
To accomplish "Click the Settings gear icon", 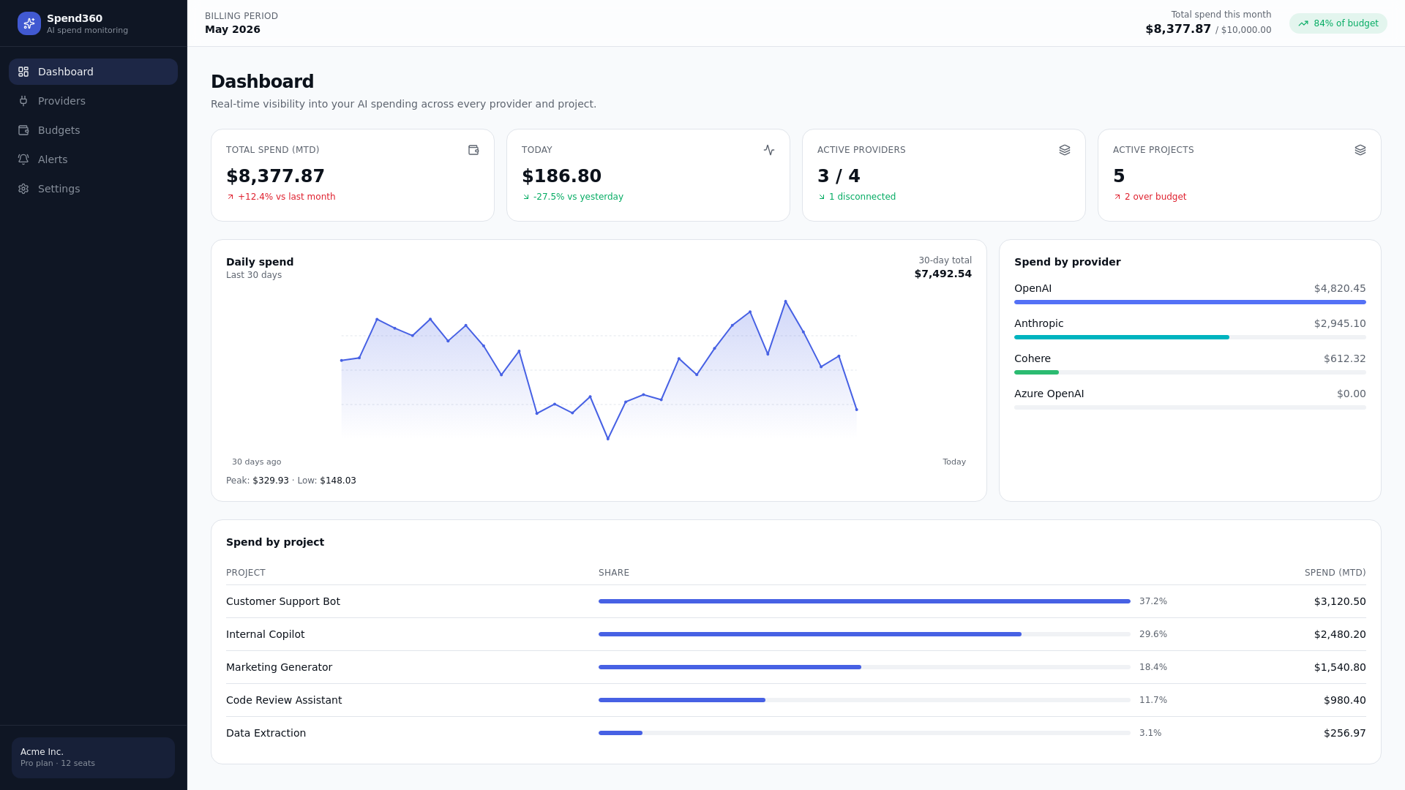I will click(x=23, y=189).
